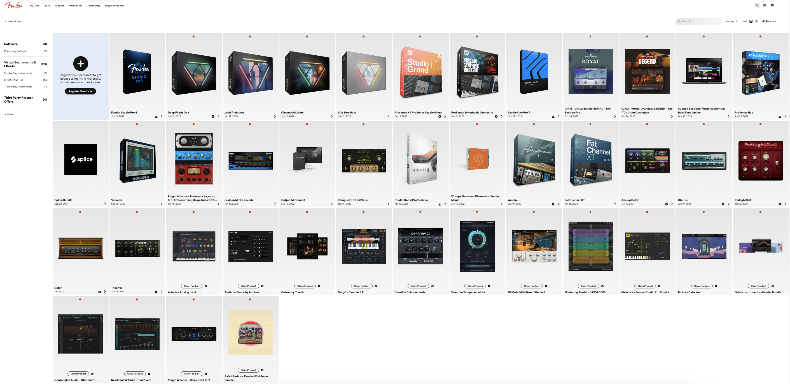Click the Fender logo
This screenshot has width=790, height=384.
click(x=14, y=6)
